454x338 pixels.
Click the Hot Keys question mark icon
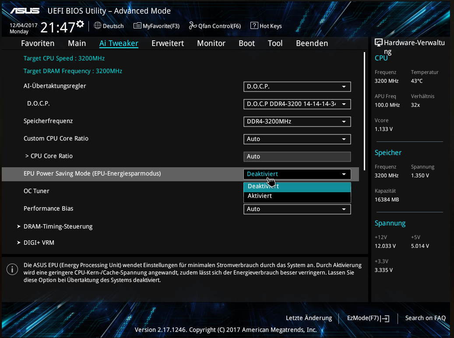click(254, 25)
